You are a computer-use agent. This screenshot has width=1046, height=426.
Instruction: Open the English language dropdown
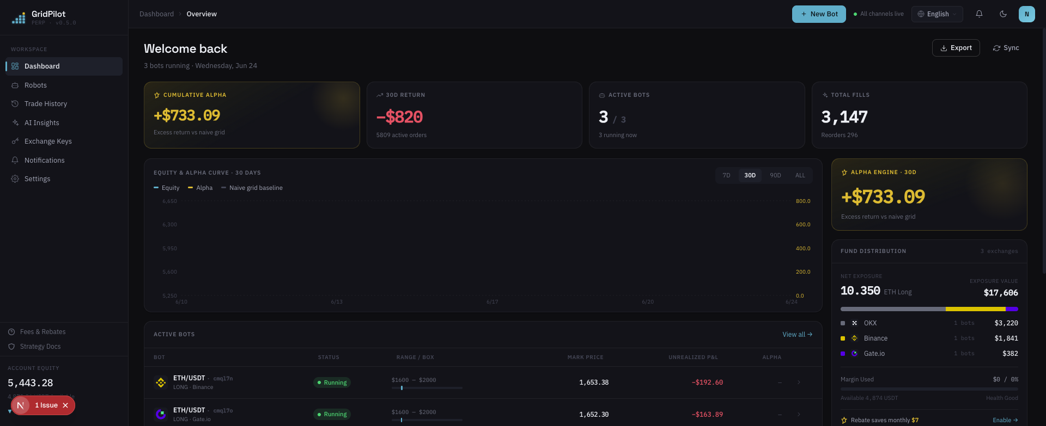[x=937, y=14]
